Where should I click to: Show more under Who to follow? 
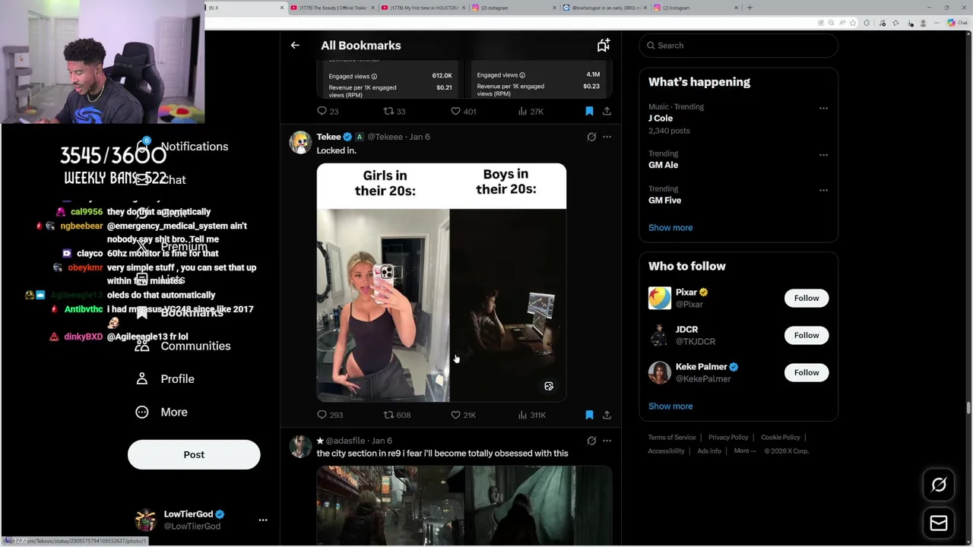tap(670, 406)
